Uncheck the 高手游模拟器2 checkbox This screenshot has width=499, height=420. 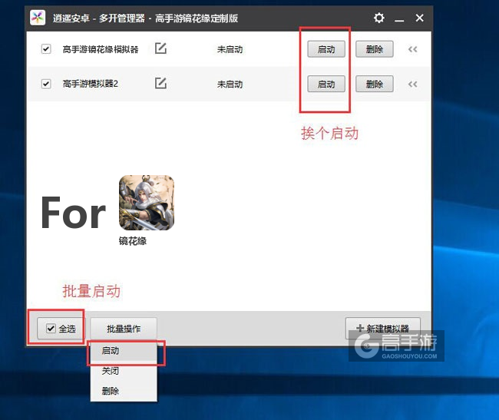coord(46,84)
